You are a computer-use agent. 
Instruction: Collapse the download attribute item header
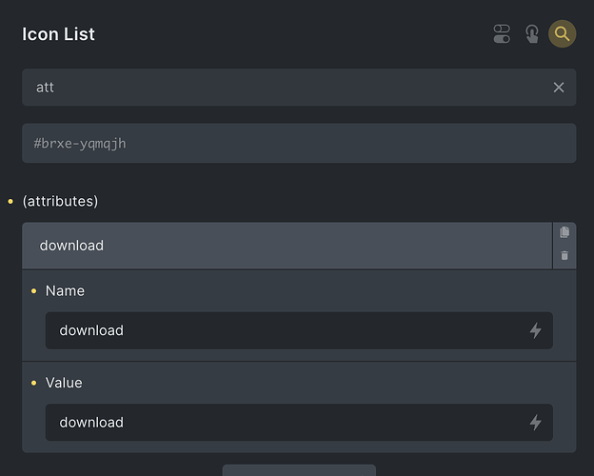click(287, 246)
